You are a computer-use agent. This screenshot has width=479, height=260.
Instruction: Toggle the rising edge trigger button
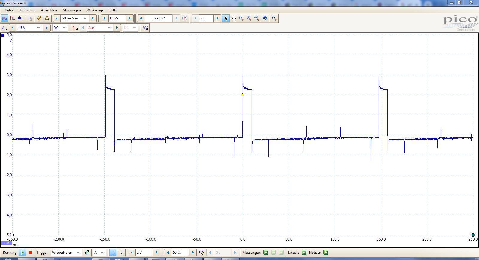[x=113, y=253]
